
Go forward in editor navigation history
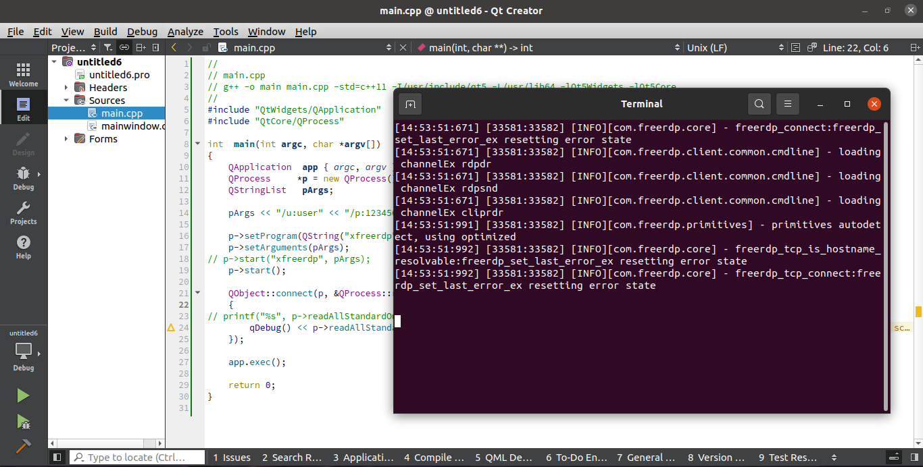[x=190, y=48]
